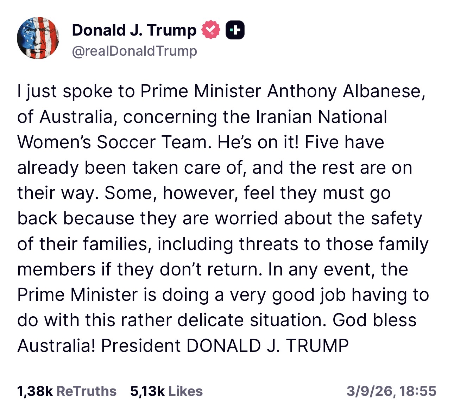The image size is (454, 416).
Task: Click the black plus badge icon
Action: (x=235, y=30)
